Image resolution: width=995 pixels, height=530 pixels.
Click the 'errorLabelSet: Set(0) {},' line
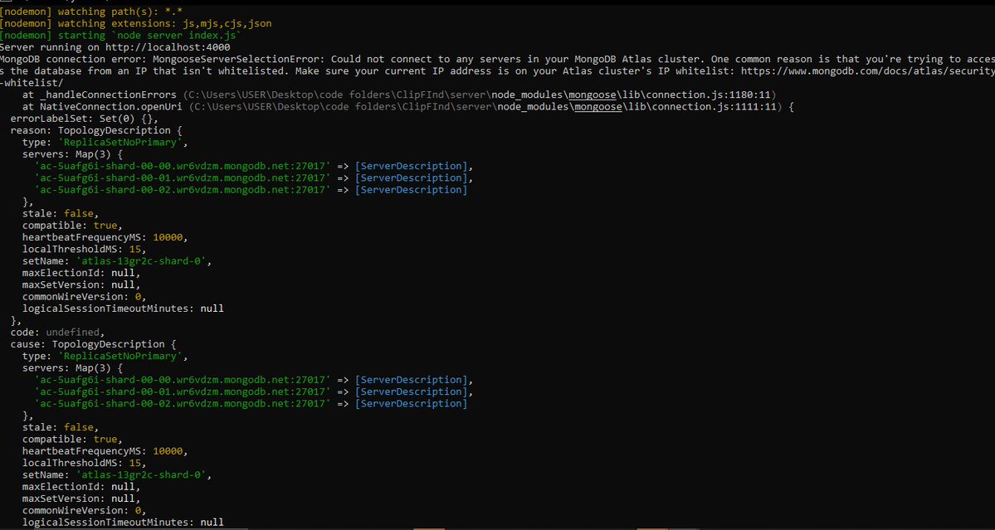click(x=85, y=119)
